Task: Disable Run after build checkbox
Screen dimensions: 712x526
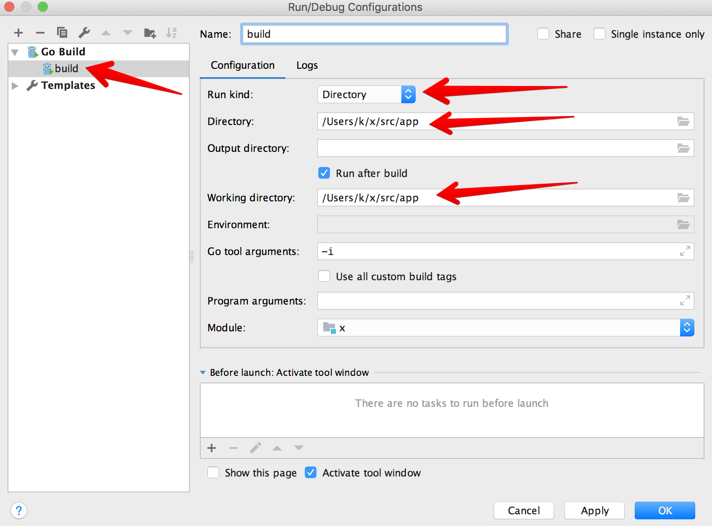Action: click(x=324, y=173)
